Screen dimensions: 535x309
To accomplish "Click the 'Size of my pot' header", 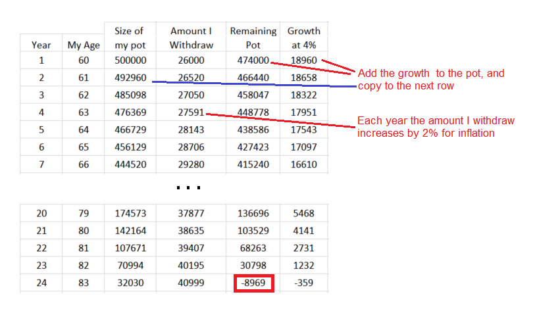I will coord(130,37).
